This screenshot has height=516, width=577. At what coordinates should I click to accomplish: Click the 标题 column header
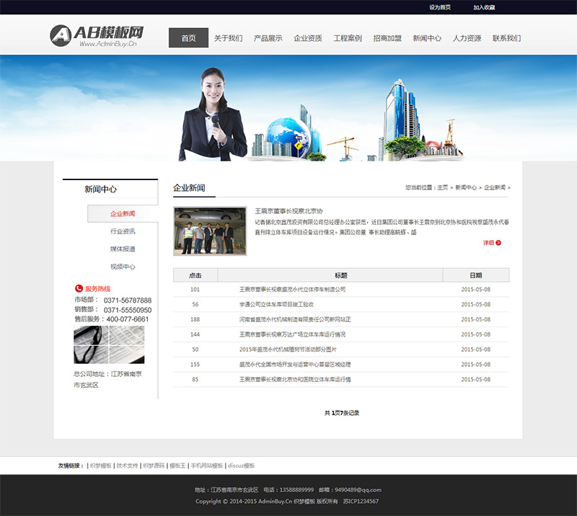click(340, 275)
